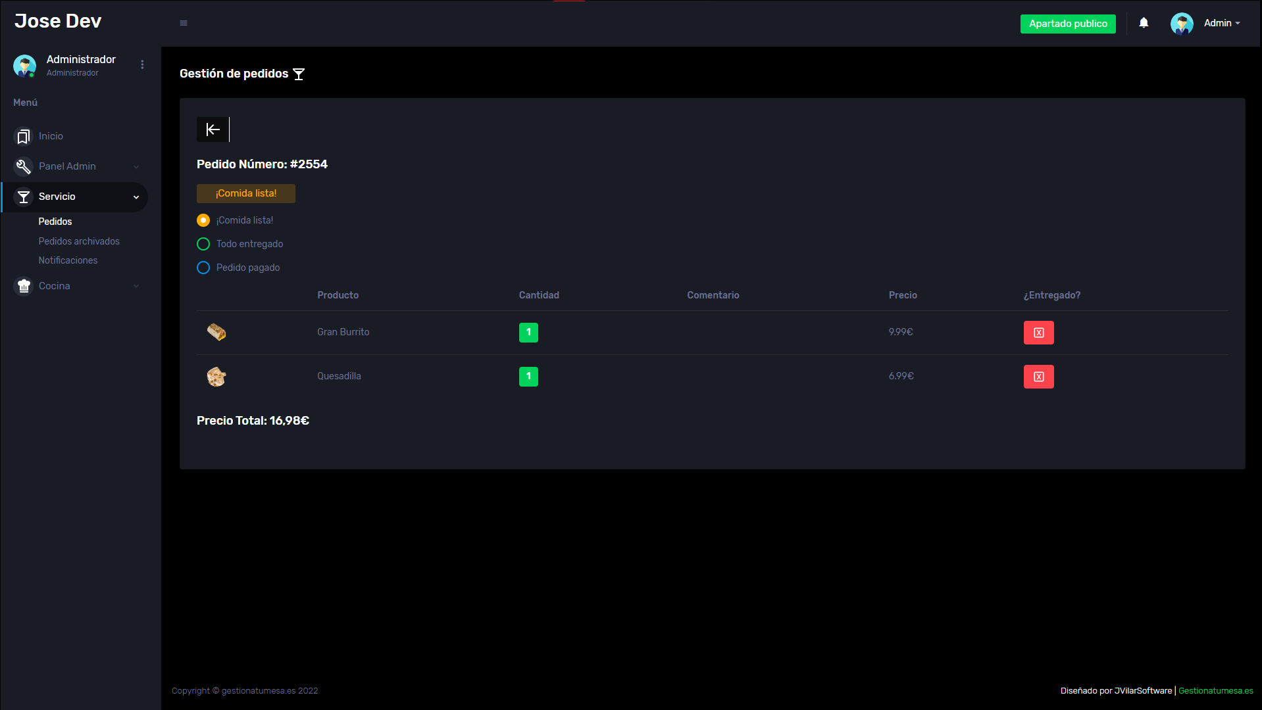Select the Todo entregado radio option
This screenshot has width=1262, height=710.
(203, 244)
